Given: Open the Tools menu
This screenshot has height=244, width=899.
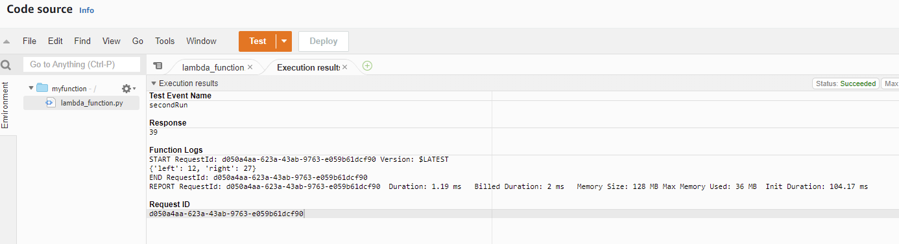Looking at the screenshot, I should point(165,41).
